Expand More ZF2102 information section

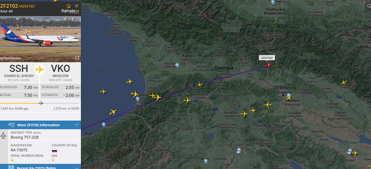tap(76, 125)
